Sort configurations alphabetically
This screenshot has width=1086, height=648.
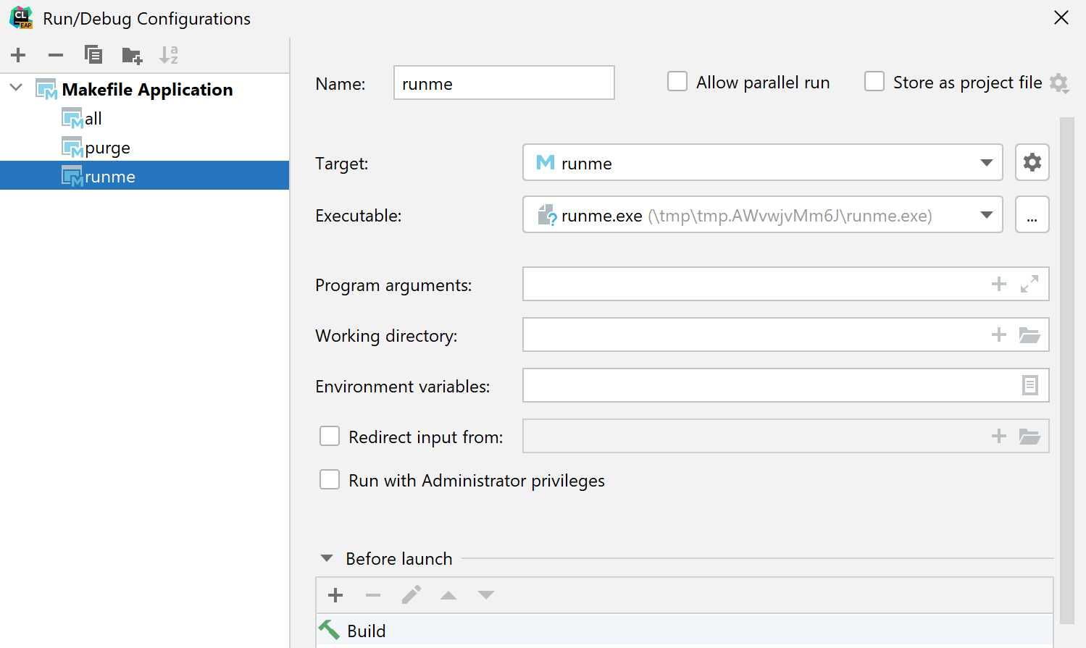tap(169, 54)
